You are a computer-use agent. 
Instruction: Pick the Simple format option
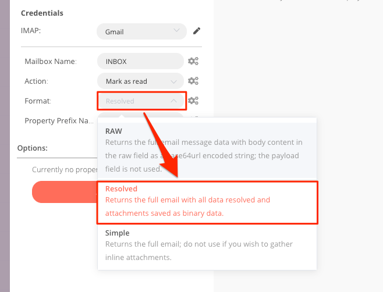click(207, 245)
